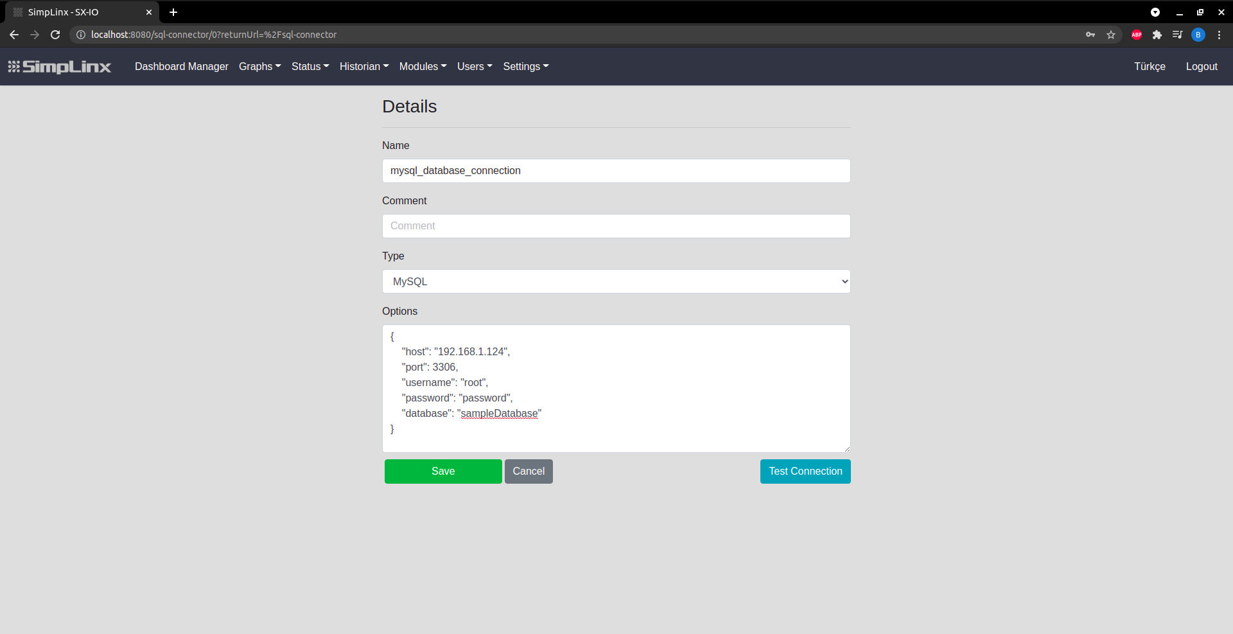Open the Type dropdown showing MySQL
Screen dimensions: 1233x634
pyautogui.click(x=616, y=281)
